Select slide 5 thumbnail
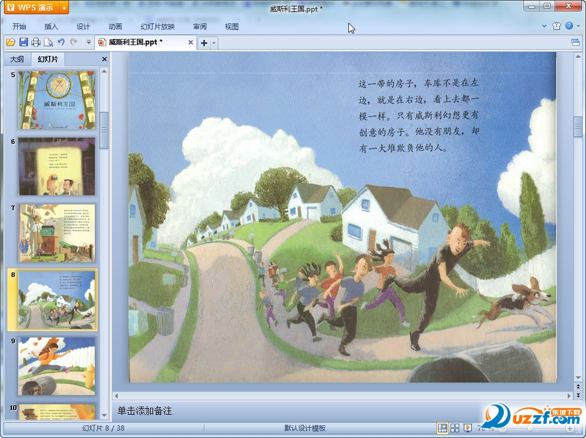Viewport: 586px width, 438px height. (57, 100)
